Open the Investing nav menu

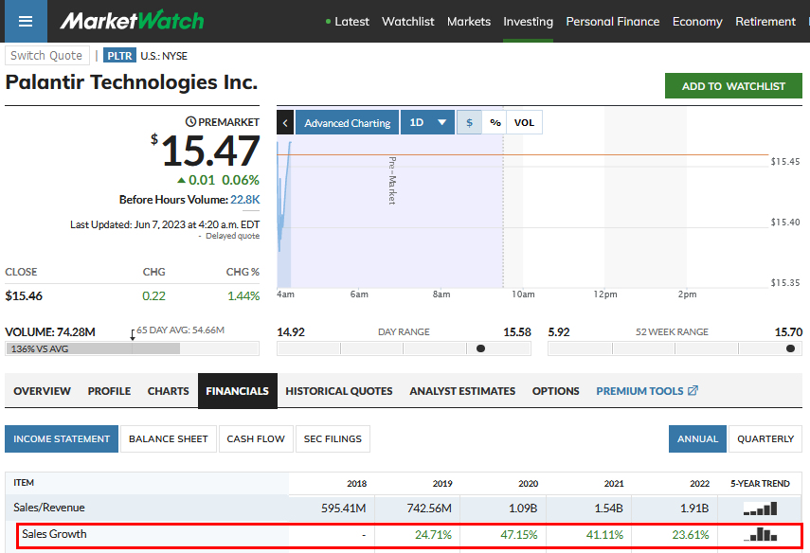(x=528, y=21)
